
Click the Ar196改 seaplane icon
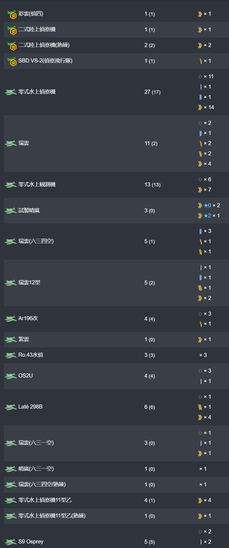[11, 319]
